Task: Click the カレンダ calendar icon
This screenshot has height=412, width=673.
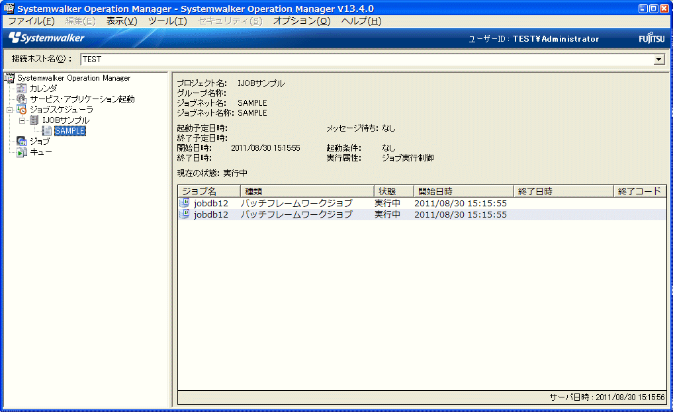Action: click(x=21, y=89)
